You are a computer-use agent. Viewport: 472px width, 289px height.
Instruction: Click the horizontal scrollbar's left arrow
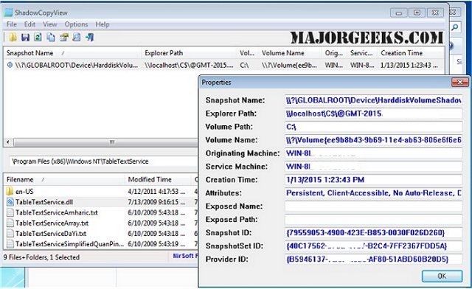pos(8,142)
